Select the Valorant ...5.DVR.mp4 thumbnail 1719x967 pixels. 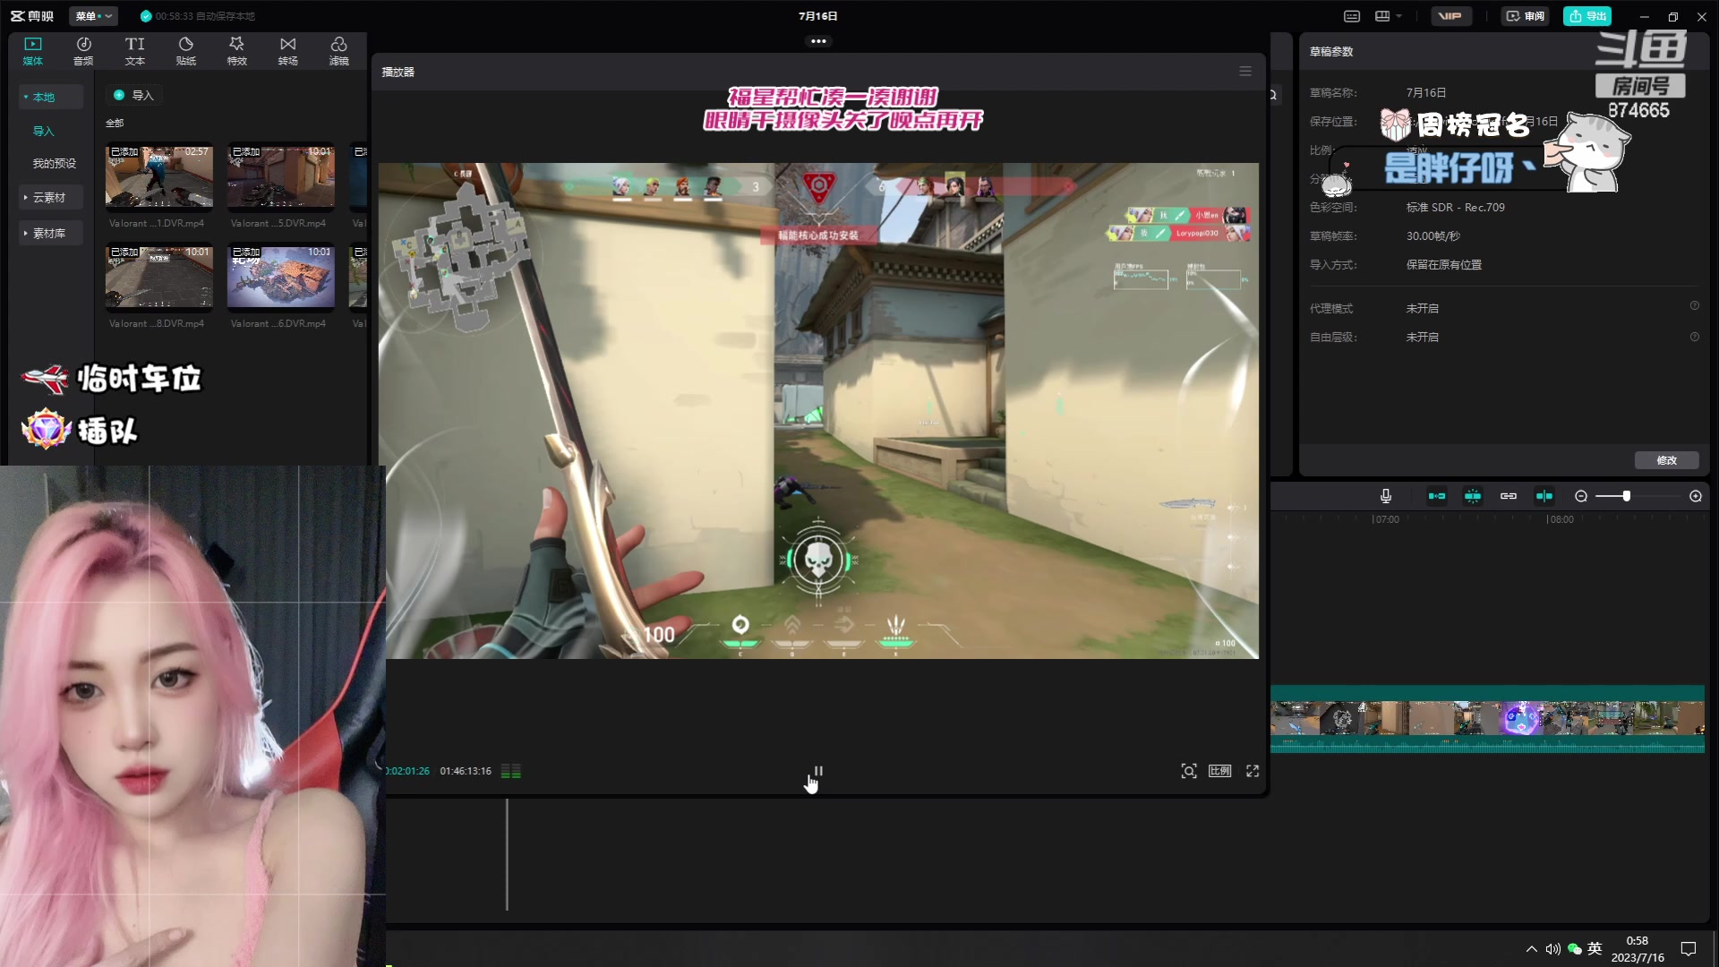(280, 176)
